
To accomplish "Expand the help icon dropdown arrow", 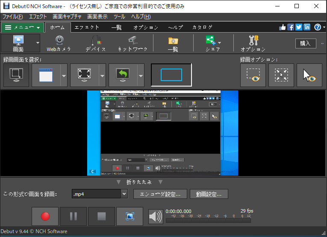I will tap(324, 27).
